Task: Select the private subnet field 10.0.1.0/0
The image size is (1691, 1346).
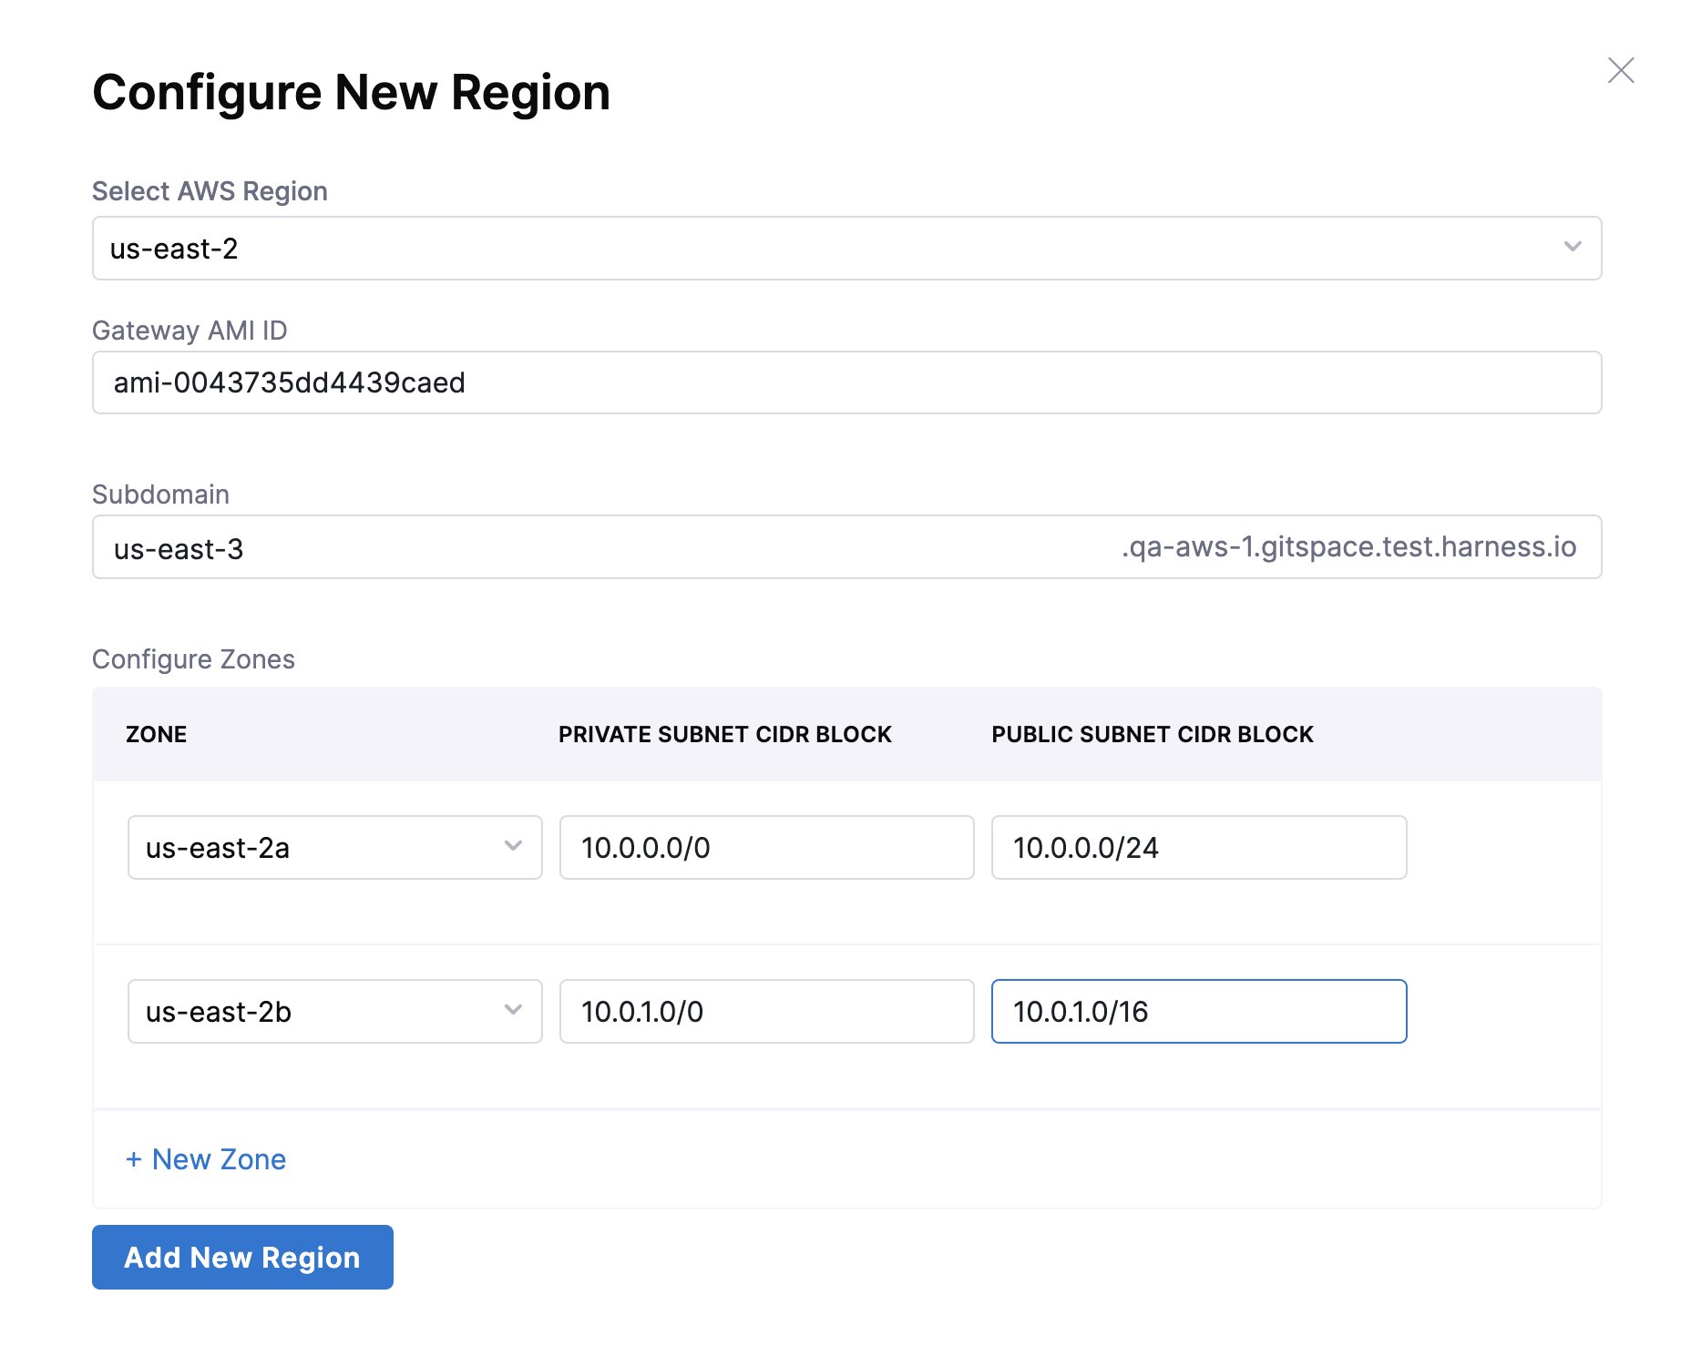Action: [x=765, y=1011]
